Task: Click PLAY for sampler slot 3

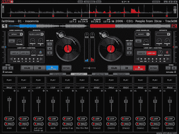Action: click(38, 80)
